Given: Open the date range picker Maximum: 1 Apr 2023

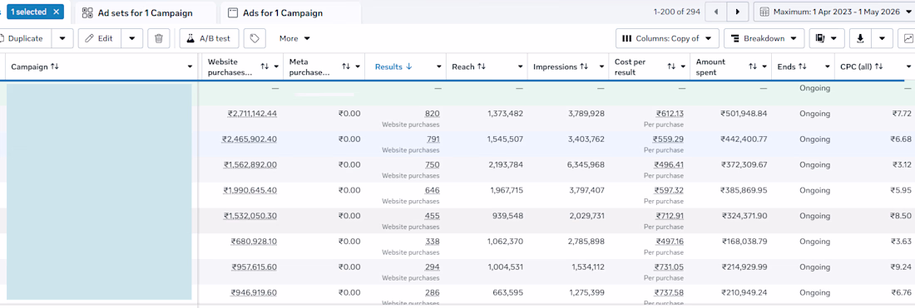Looking at the screenshot, I should tap(834, 12).
